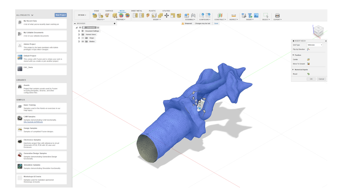Open the Default Project card
The width and height of the screenshot is (341, 196).
click(41, 58)
